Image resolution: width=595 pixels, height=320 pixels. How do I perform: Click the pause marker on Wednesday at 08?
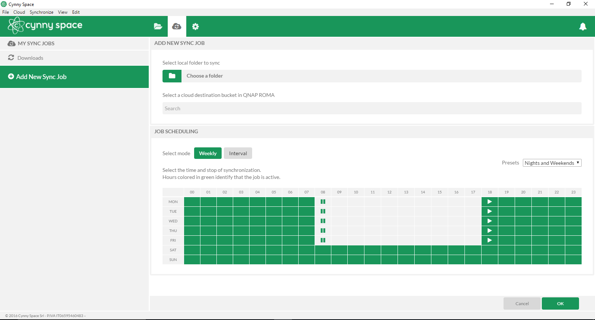click(x=323, y=221)
